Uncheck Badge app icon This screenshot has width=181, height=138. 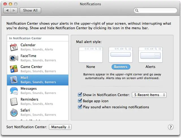80,101
